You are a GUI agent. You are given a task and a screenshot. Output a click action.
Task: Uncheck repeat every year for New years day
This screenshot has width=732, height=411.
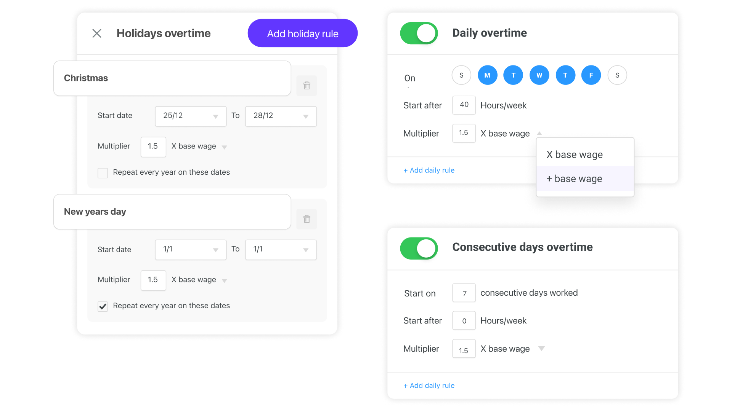point(103,306)
